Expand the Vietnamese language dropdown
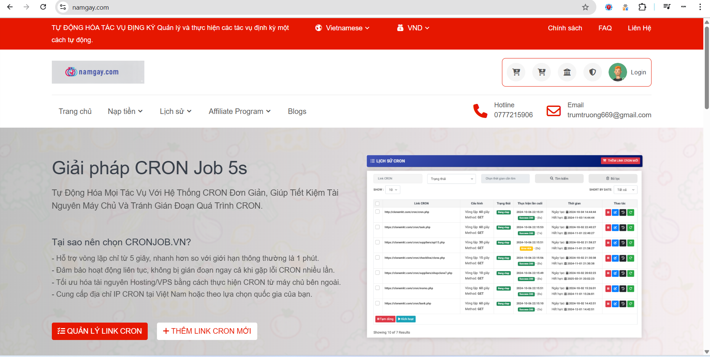The width and height of the screenshot is (710, 357). (x=342, y=28)
